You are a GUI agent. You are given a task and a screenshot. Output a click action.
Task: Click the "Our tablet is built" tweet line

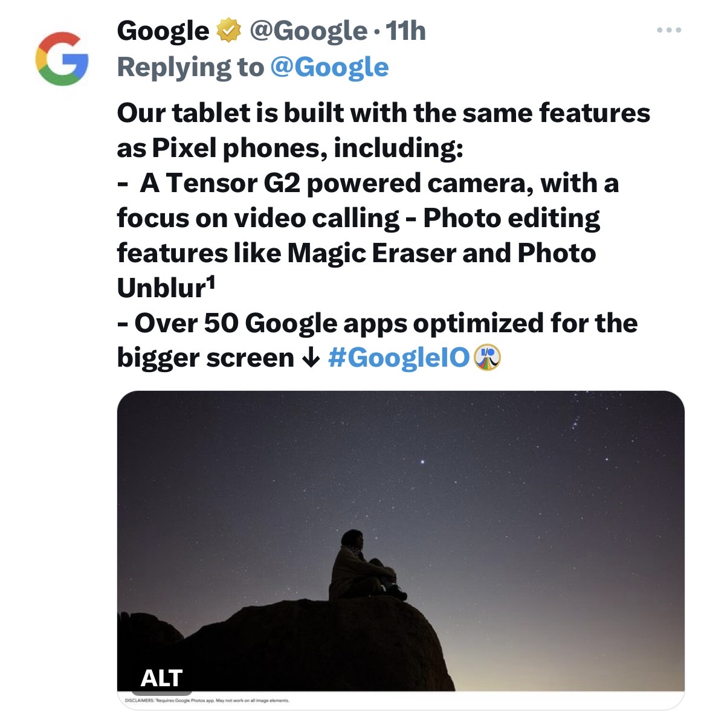[x=384, y=112]
